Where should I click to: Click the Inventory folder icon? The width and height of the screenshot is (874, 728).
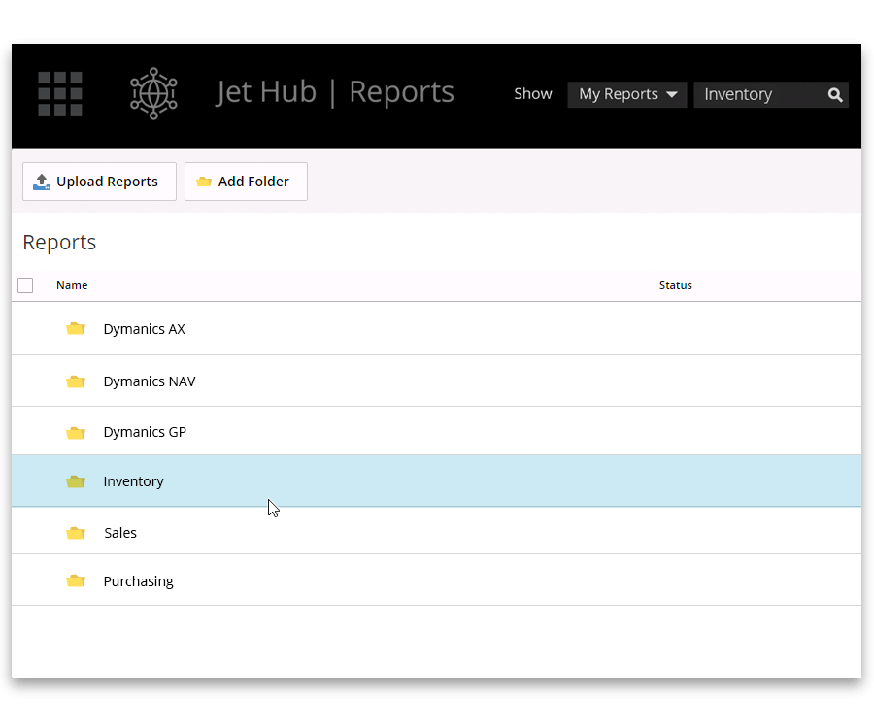(x=75, y=481)
